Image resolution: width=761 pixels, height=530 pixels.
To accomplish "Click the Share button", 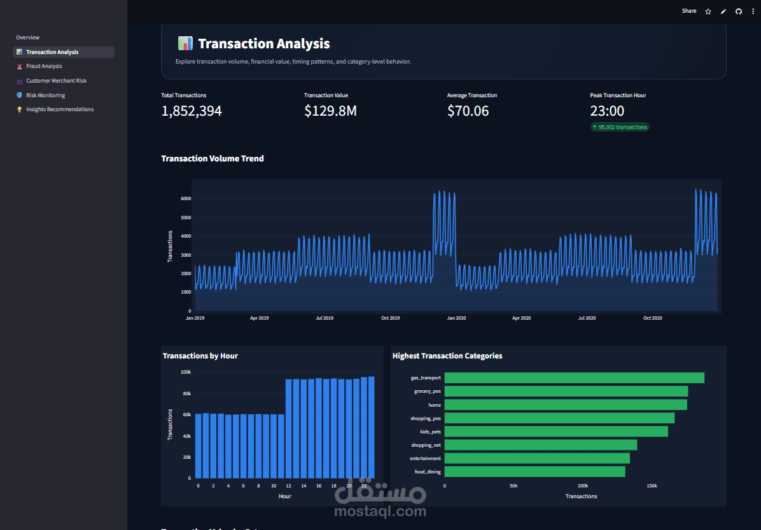I will [x=689, y=11].
